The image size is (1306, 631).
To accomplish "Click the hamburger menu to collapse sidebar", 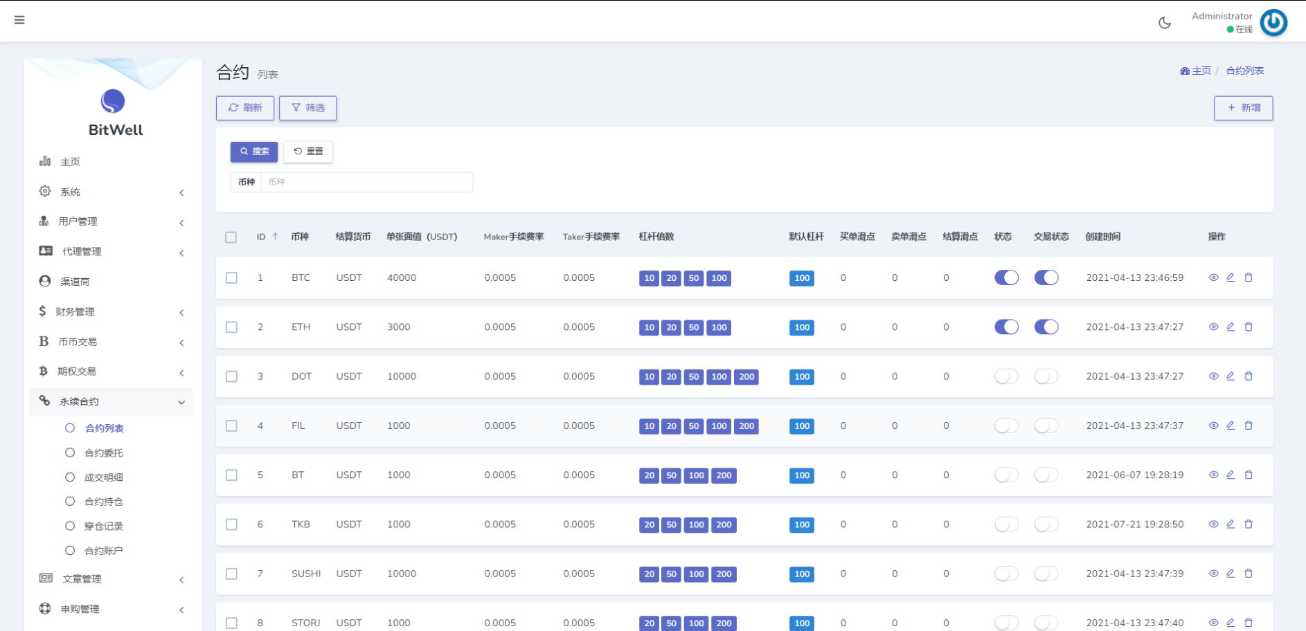I will pos(19,20).
